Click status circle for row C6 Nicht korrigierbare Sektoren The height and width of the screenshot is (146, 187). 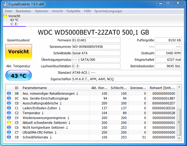pos(9,127)
